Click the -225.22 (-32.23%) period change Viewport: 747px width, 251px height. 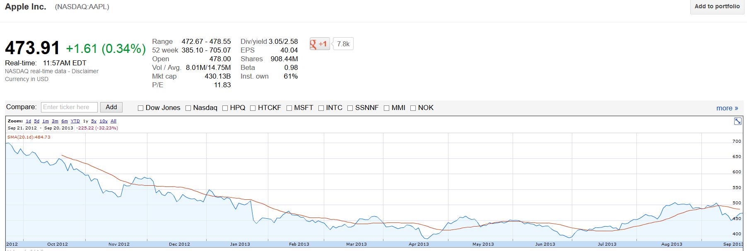pyautogui.click(x=97, y=128)
